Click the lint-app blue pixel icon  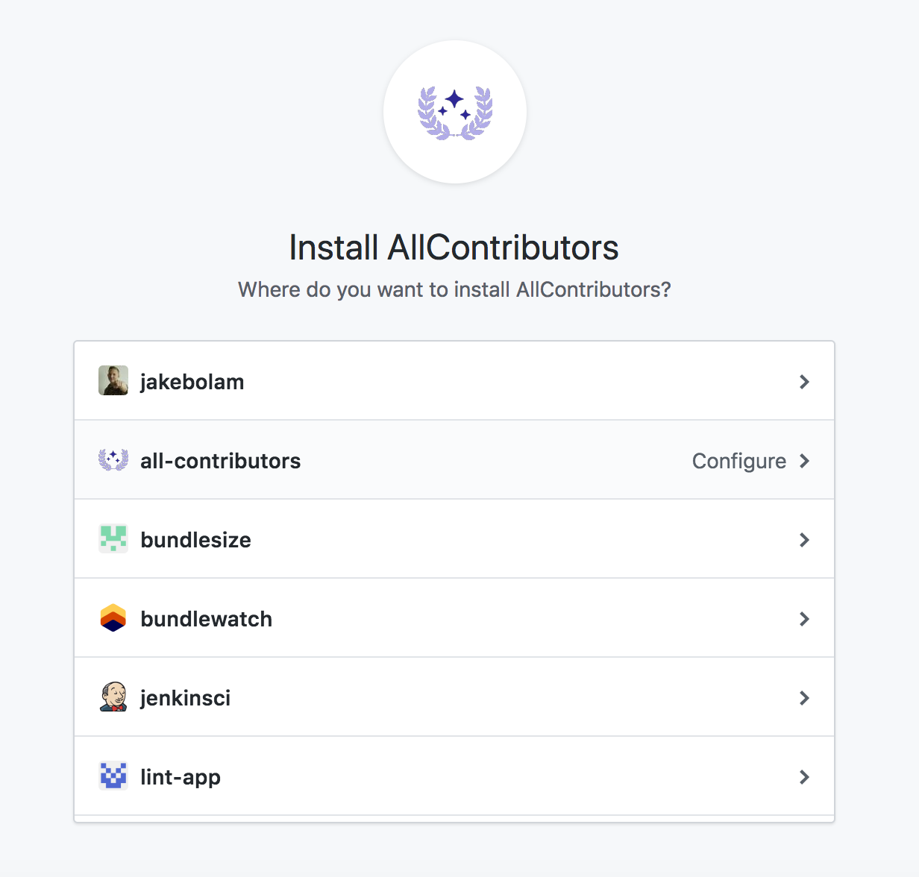[x=113, y=776]
